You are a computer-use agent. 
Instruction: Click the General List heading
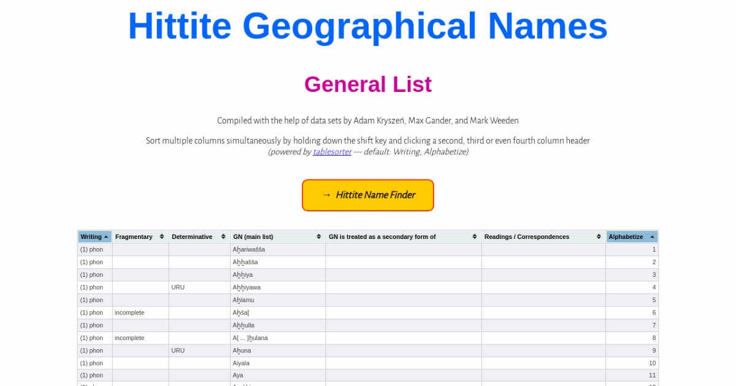(x=368, y=85)
